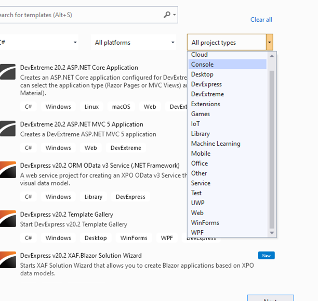
Task: Select DevExpress v20.2 Template Gallery title
Action: [67, 215]
